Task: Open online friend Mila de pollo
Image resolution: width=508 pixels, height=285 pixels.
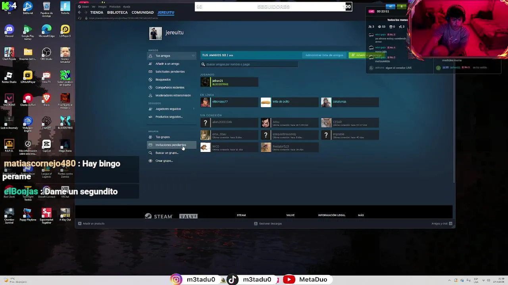Action: pyautogui.click(x=290, y=103)
